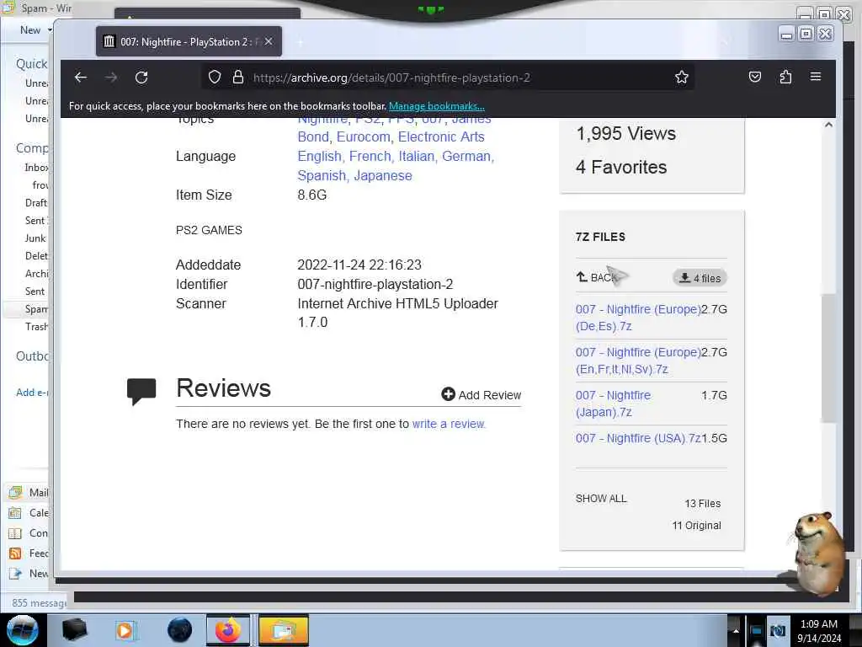Open the taskbar clock showing 1:09 AM
Viewport: 862px width, 647px height.
click(x=819, y=631)
